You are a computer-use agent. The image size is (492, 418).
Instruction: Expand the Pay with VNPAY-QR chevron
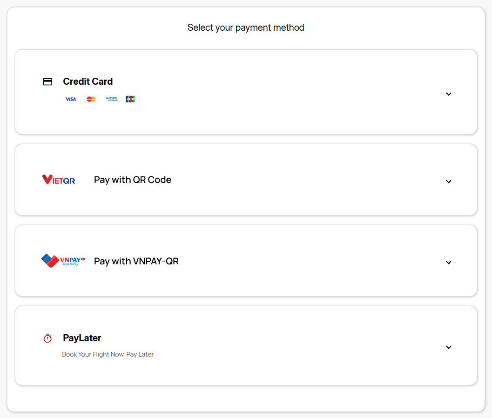pos(449,263)
